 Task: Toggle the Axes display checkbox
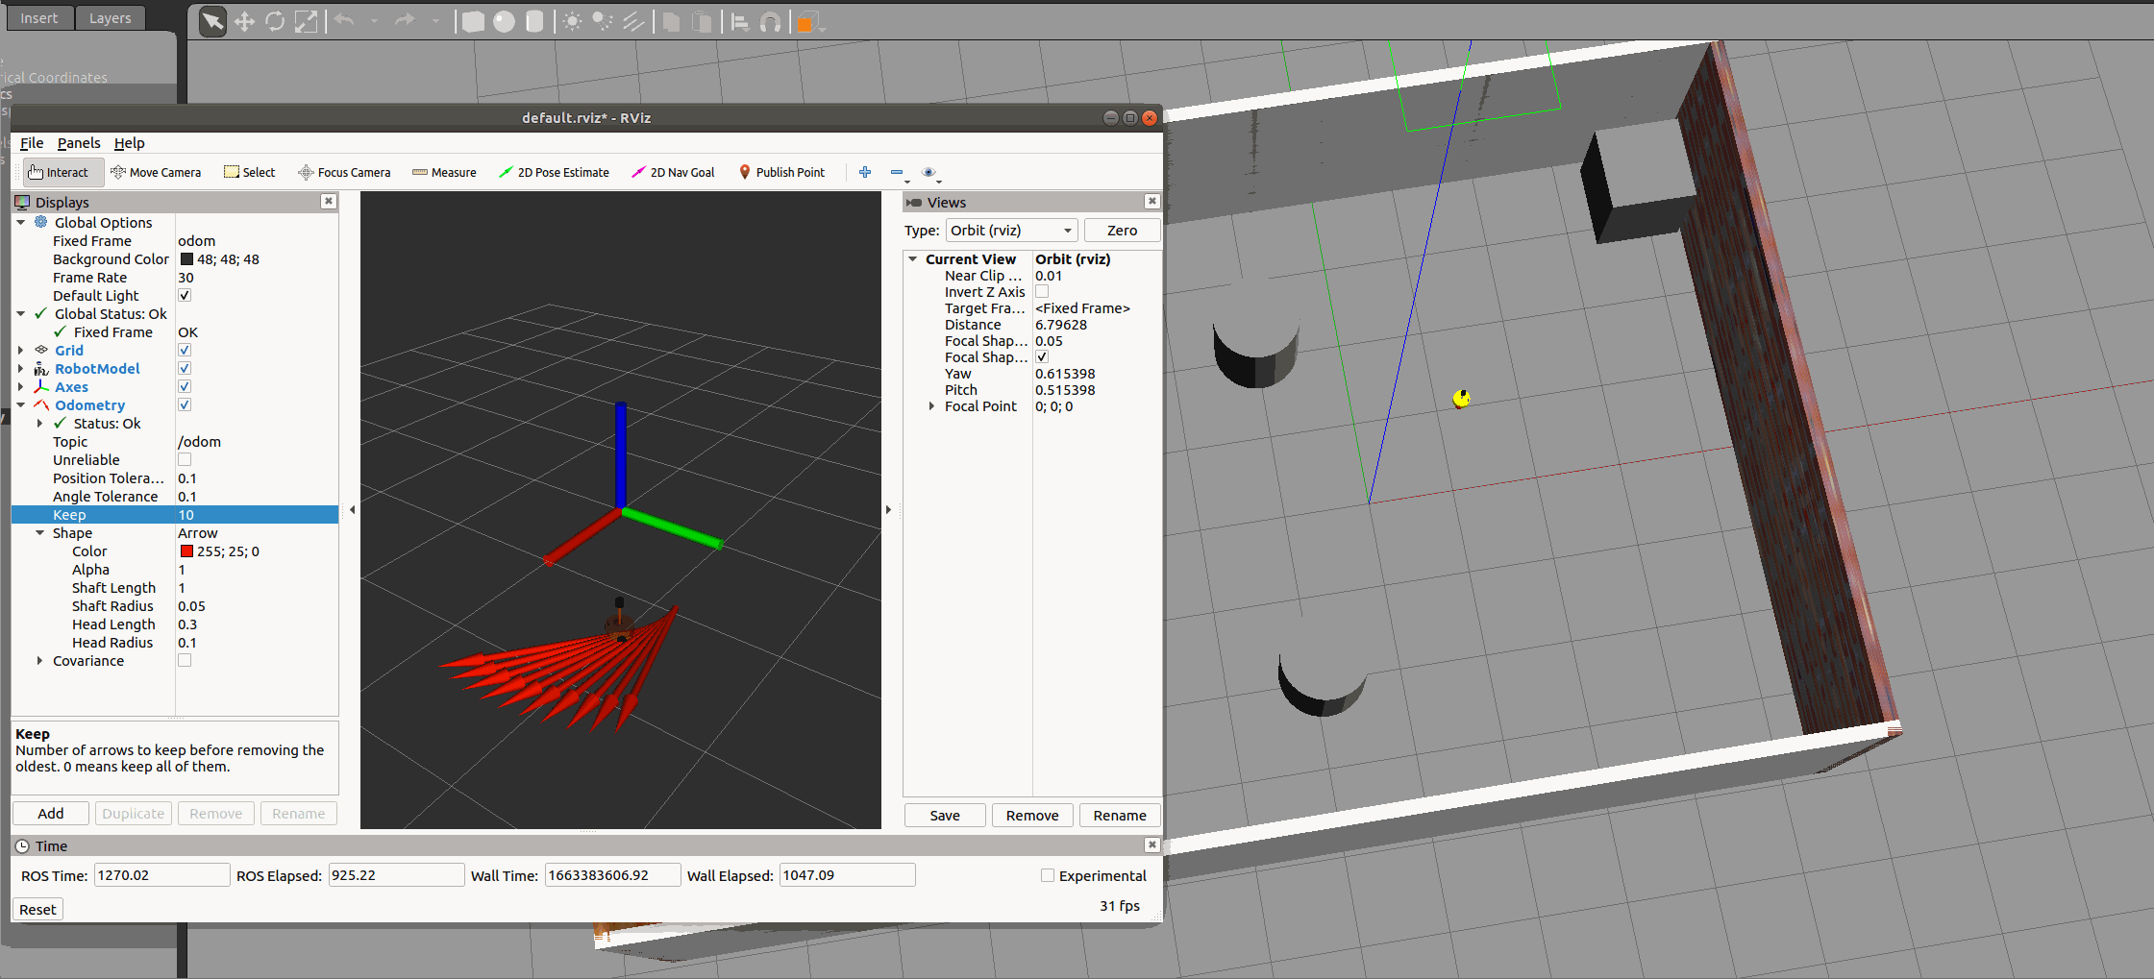185,386
